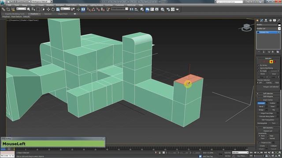Open the Help menu
Image resolution: width=282 pixels, height=158 pixels.
pyautogui.click(x=141, y=5)
